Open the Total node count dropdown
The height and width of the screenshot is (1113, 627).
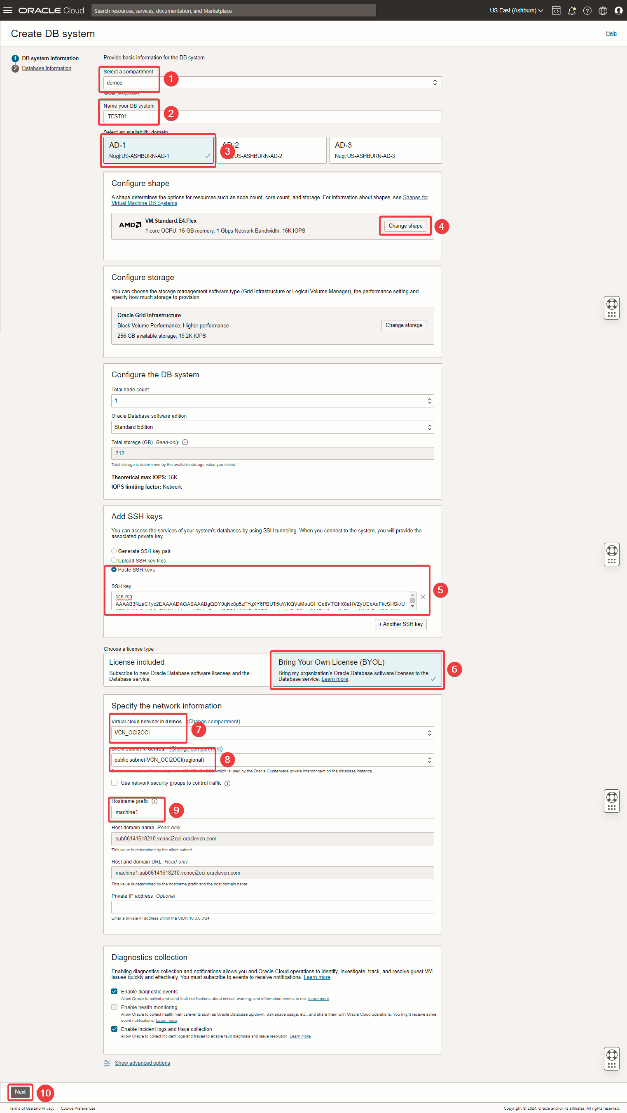coord(272,400)
